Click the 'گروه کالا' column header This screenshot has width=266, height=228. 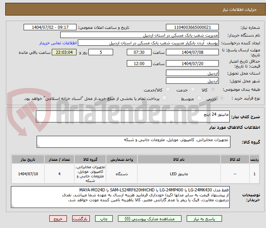pos(90,159)
